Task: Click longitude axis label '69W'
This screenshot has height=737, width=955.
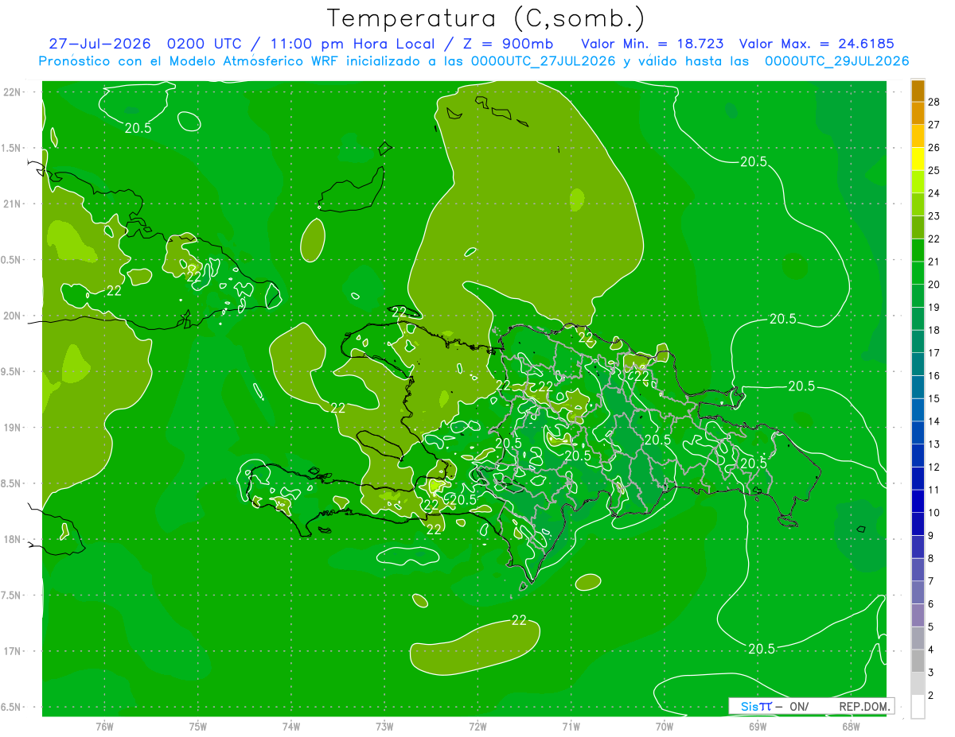Action: (758, 727)
